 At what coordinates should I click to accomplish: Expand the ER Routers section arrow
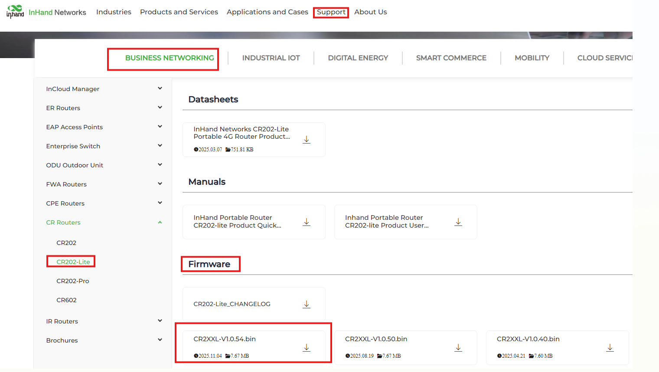click(160, 108)
